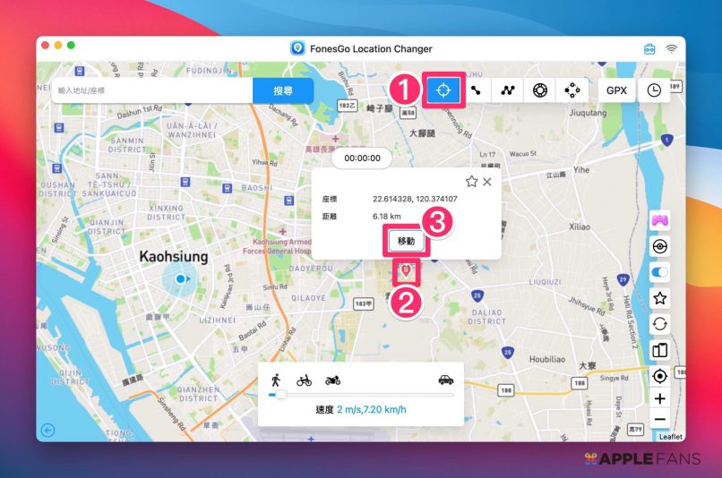The height and width of the screenshot is (478, 722).
Task: Select the multi-spot route mode icon
Action: (x=508, y=90)
